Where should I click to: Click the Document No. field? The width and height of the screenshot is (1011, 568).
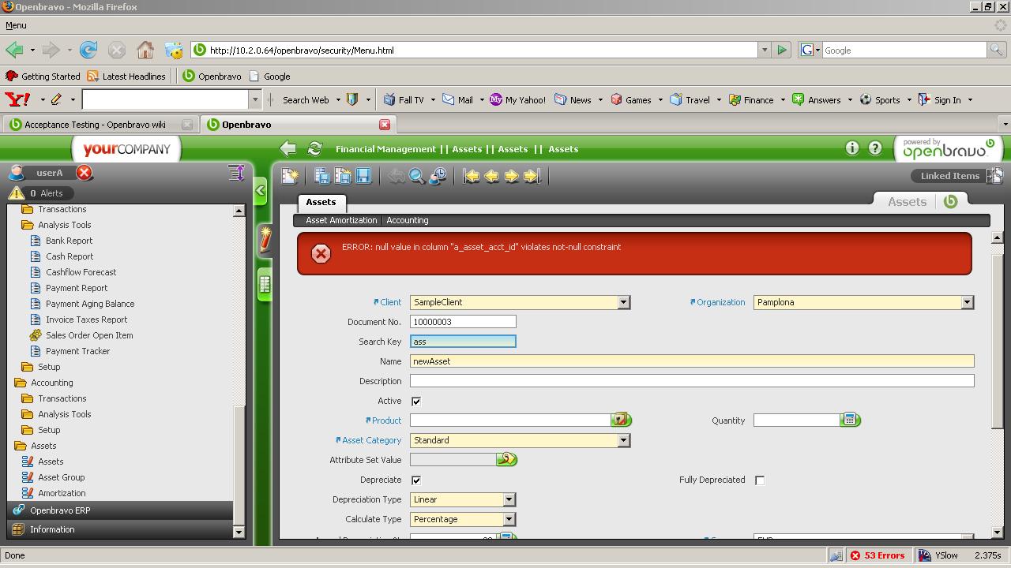463,322
